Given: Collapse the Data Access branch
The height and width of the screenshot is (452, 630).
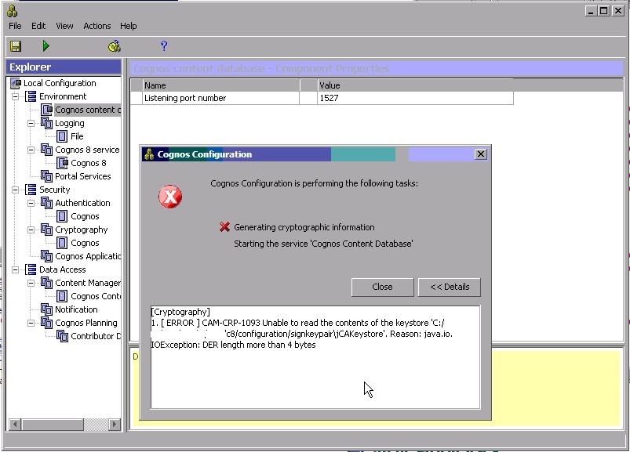Looking at the screenshot, I should 16,269.
